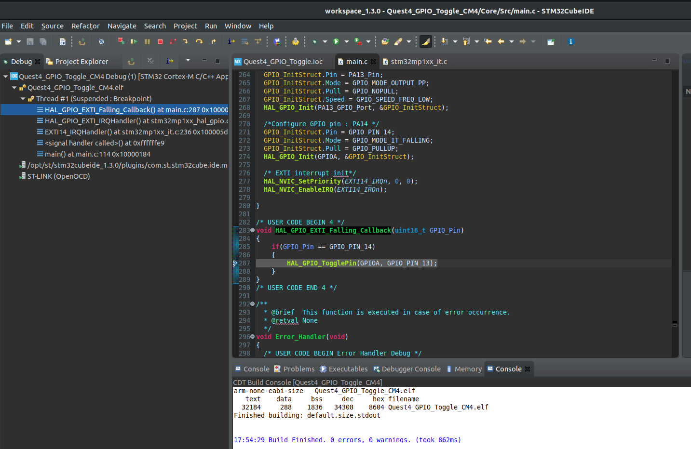Screen dimensions: 691x449
Task: Click the New file toolbar icon
Action: tap(8, 42)
